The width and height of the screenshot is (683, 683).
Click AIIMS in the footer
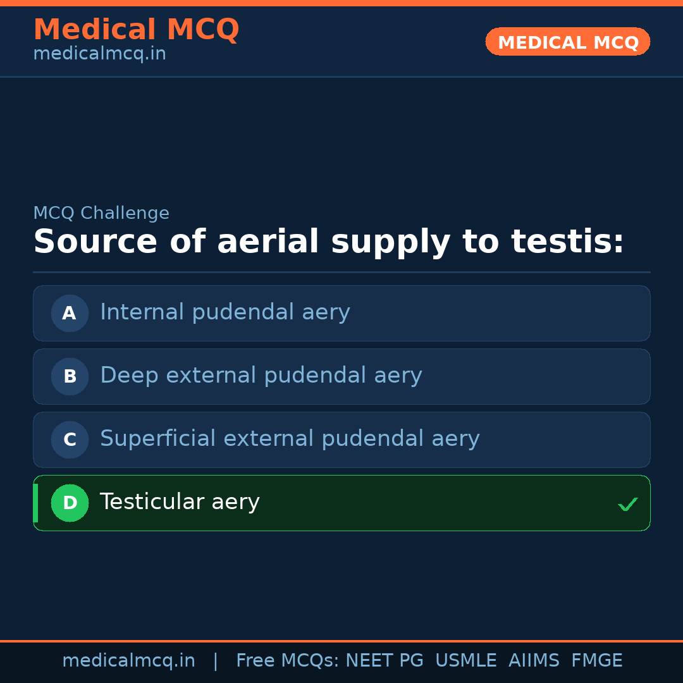tap(534, 661)
